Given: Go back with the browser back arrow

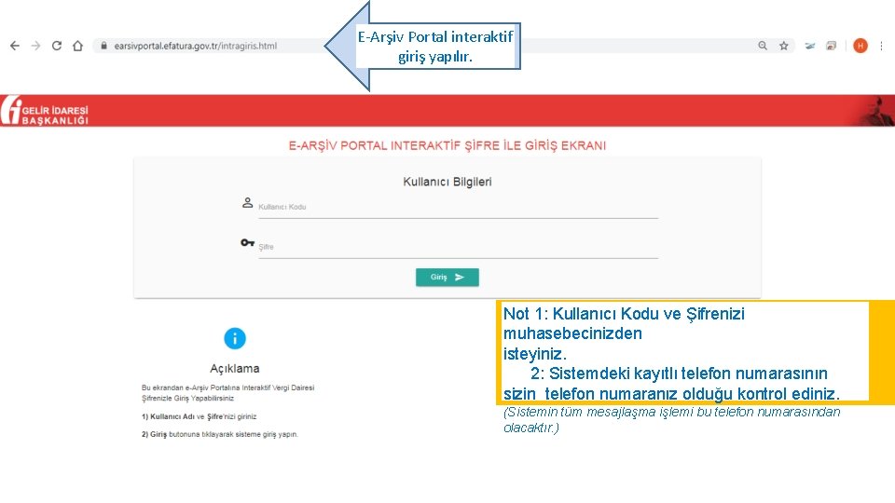Looking at the screenshot, I should click(x=15, y=46).
